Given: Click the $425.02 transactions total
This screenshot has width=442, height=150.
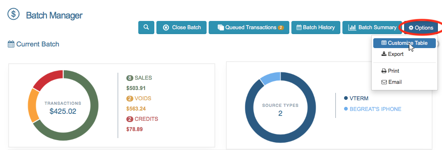Looking at the screenshot, I should click(63, 111).
